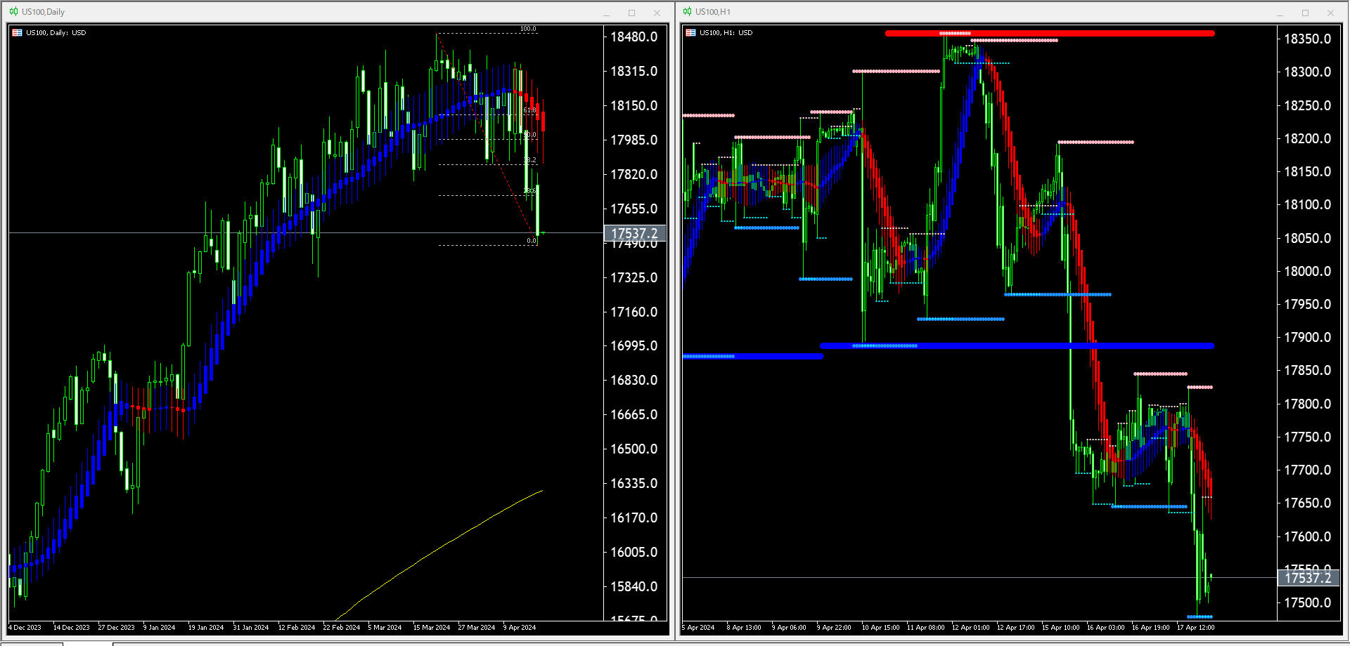
Task: Click current price tag 17537.2 on H1 chart
Action: (x=1308, y=578)
